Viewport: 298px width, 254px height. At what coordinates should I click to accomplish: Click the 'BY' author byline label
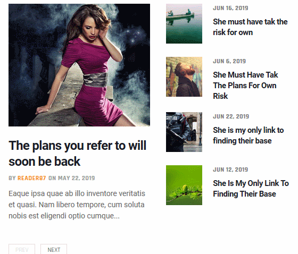tap(12, 178)
